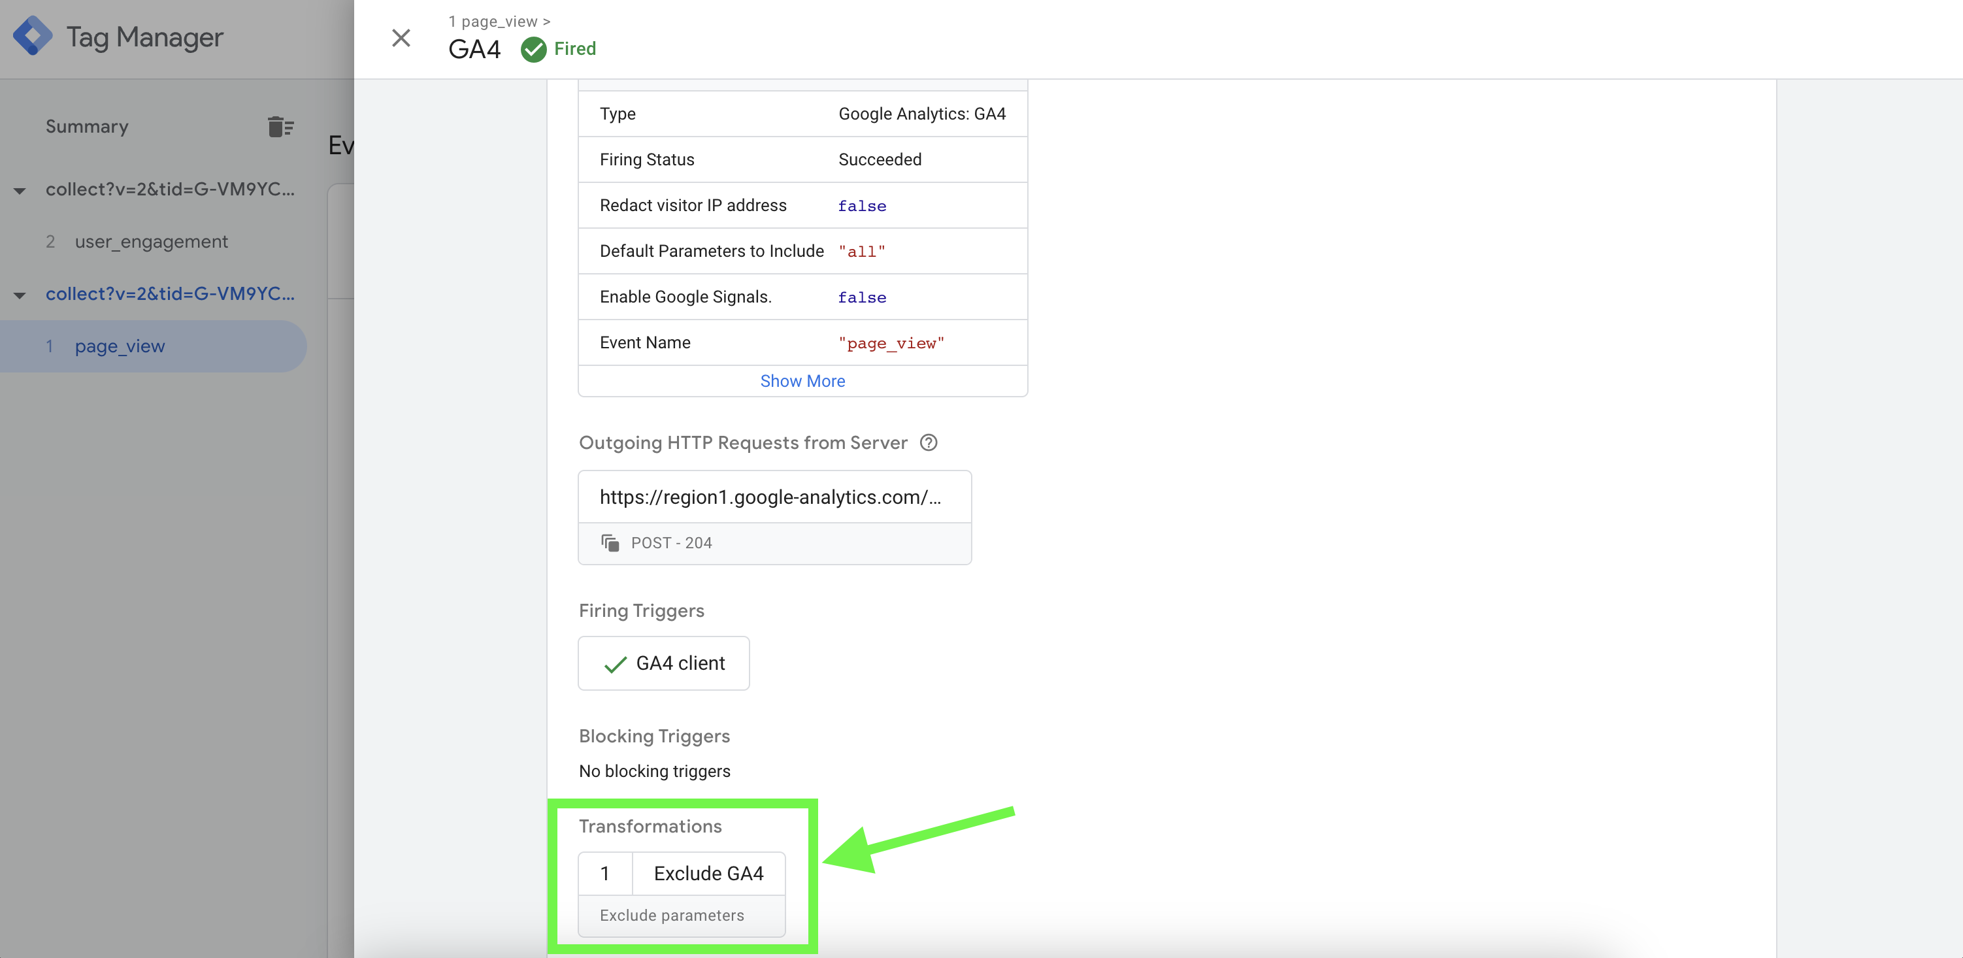This screenshot has width=1963, height=958.
Task: Click the copy icon next to POST - 204
Action: 610,542
